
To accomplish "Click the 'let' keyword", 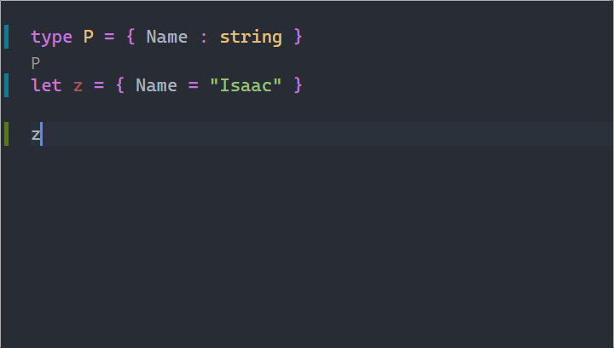I will pos(46,85).
